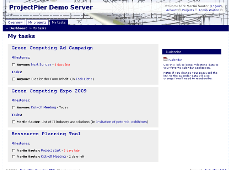Select the My tasks tab
The height and width of the screenshot is (170, 231).
click(x=59, y=22)
